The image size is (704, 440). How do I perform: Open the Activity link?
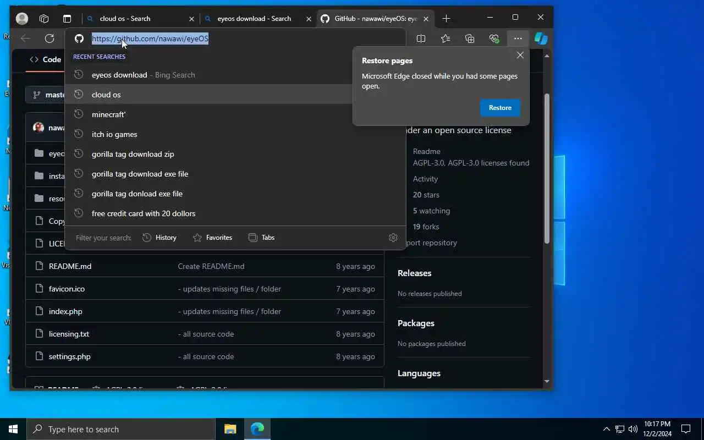pyautogui.click(x=426, y=179)
